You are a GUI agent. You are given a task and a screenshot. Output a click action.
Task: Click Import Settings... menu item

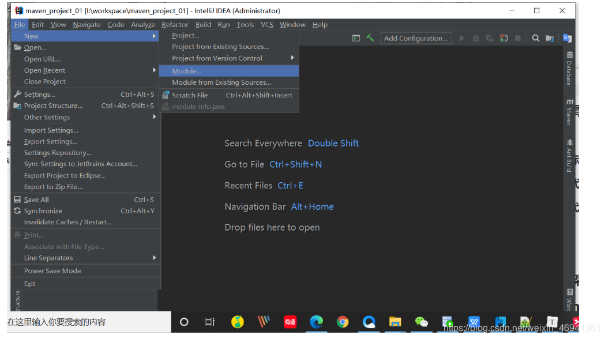[x=86, y=130]
